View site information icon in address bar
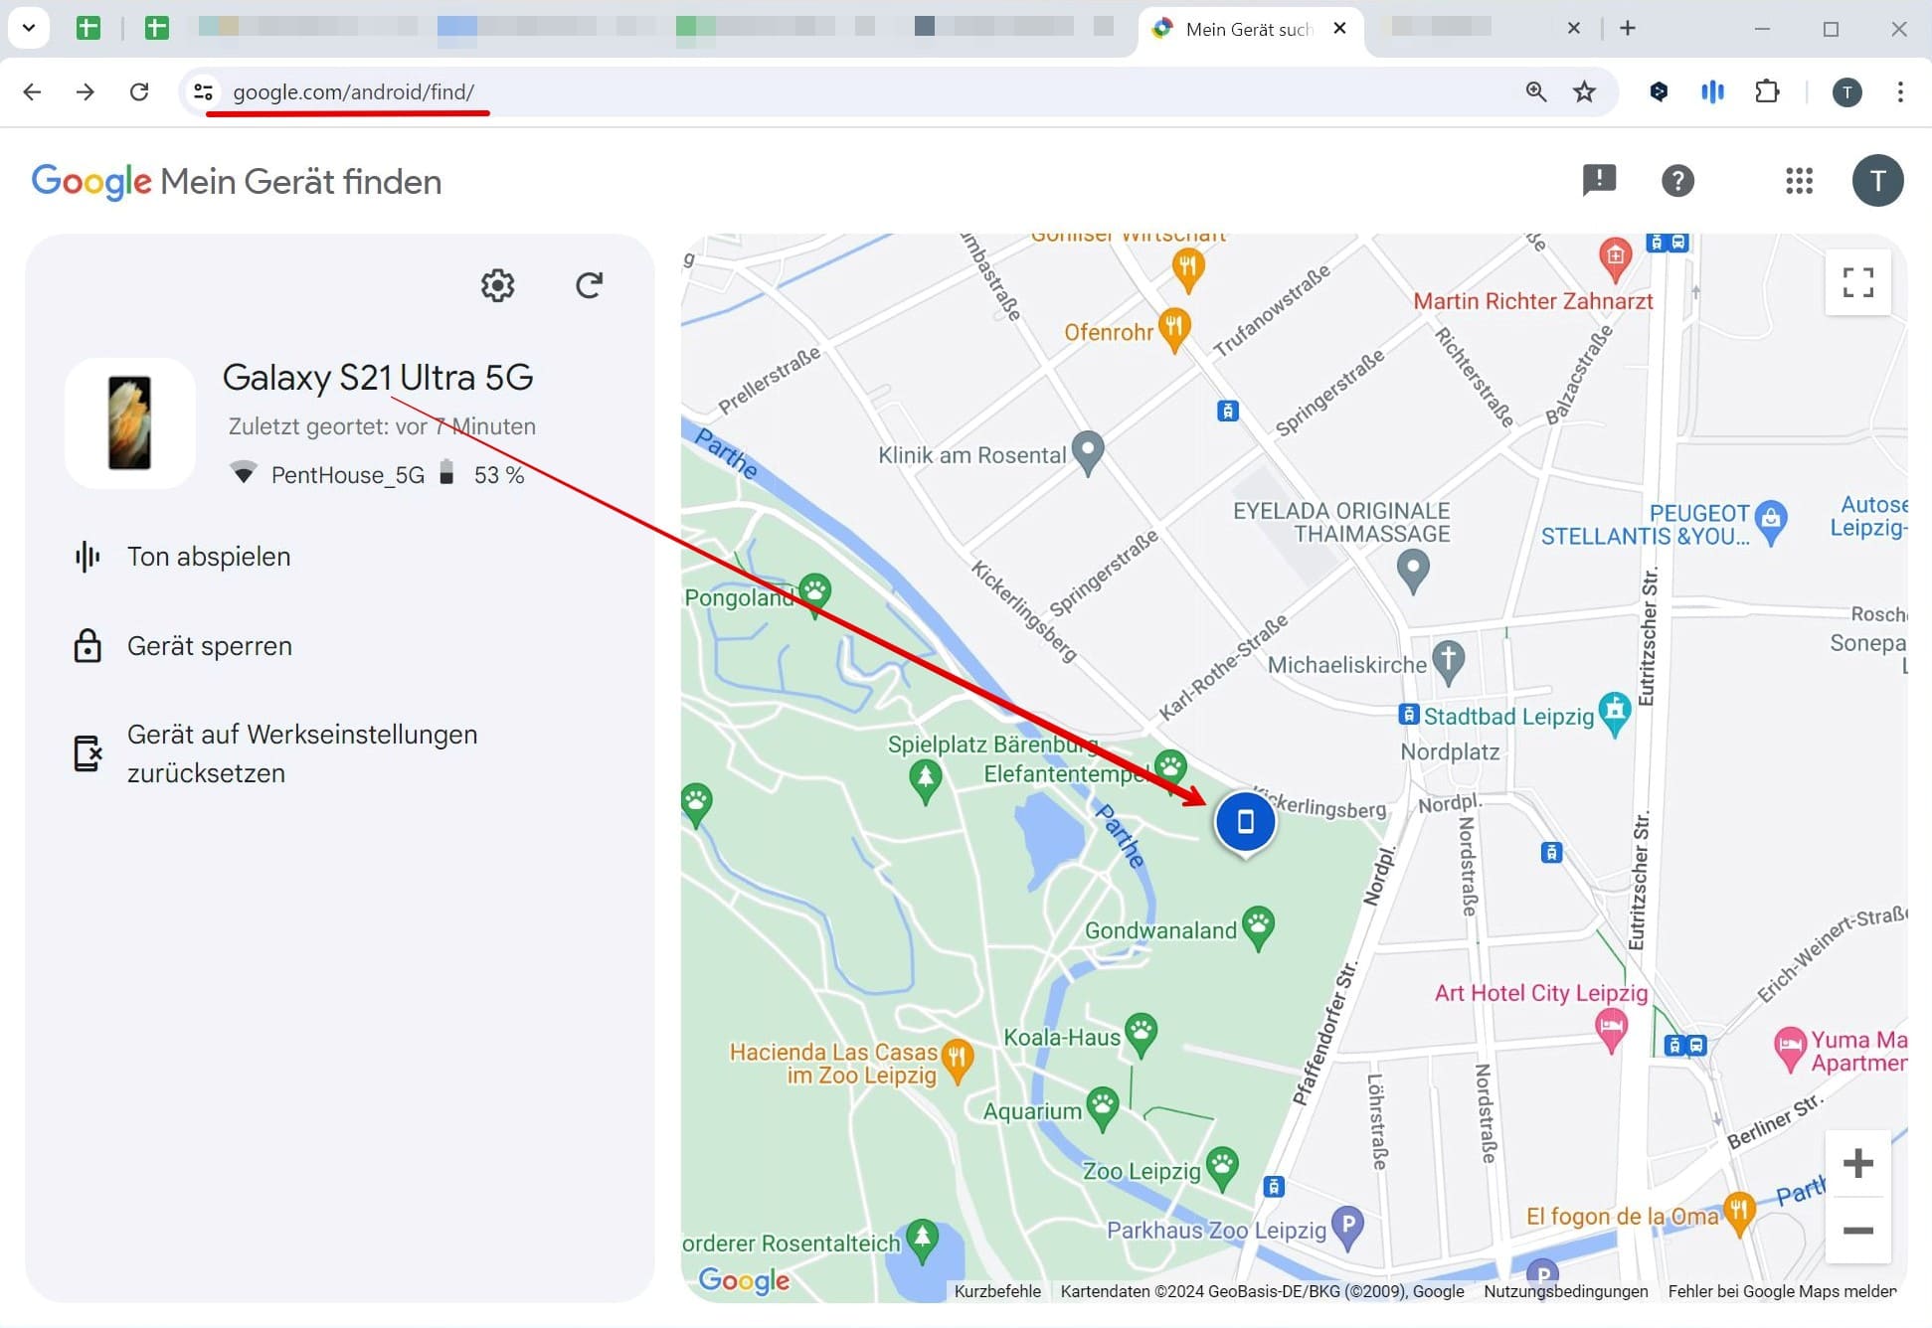 (x=203, y=91)
